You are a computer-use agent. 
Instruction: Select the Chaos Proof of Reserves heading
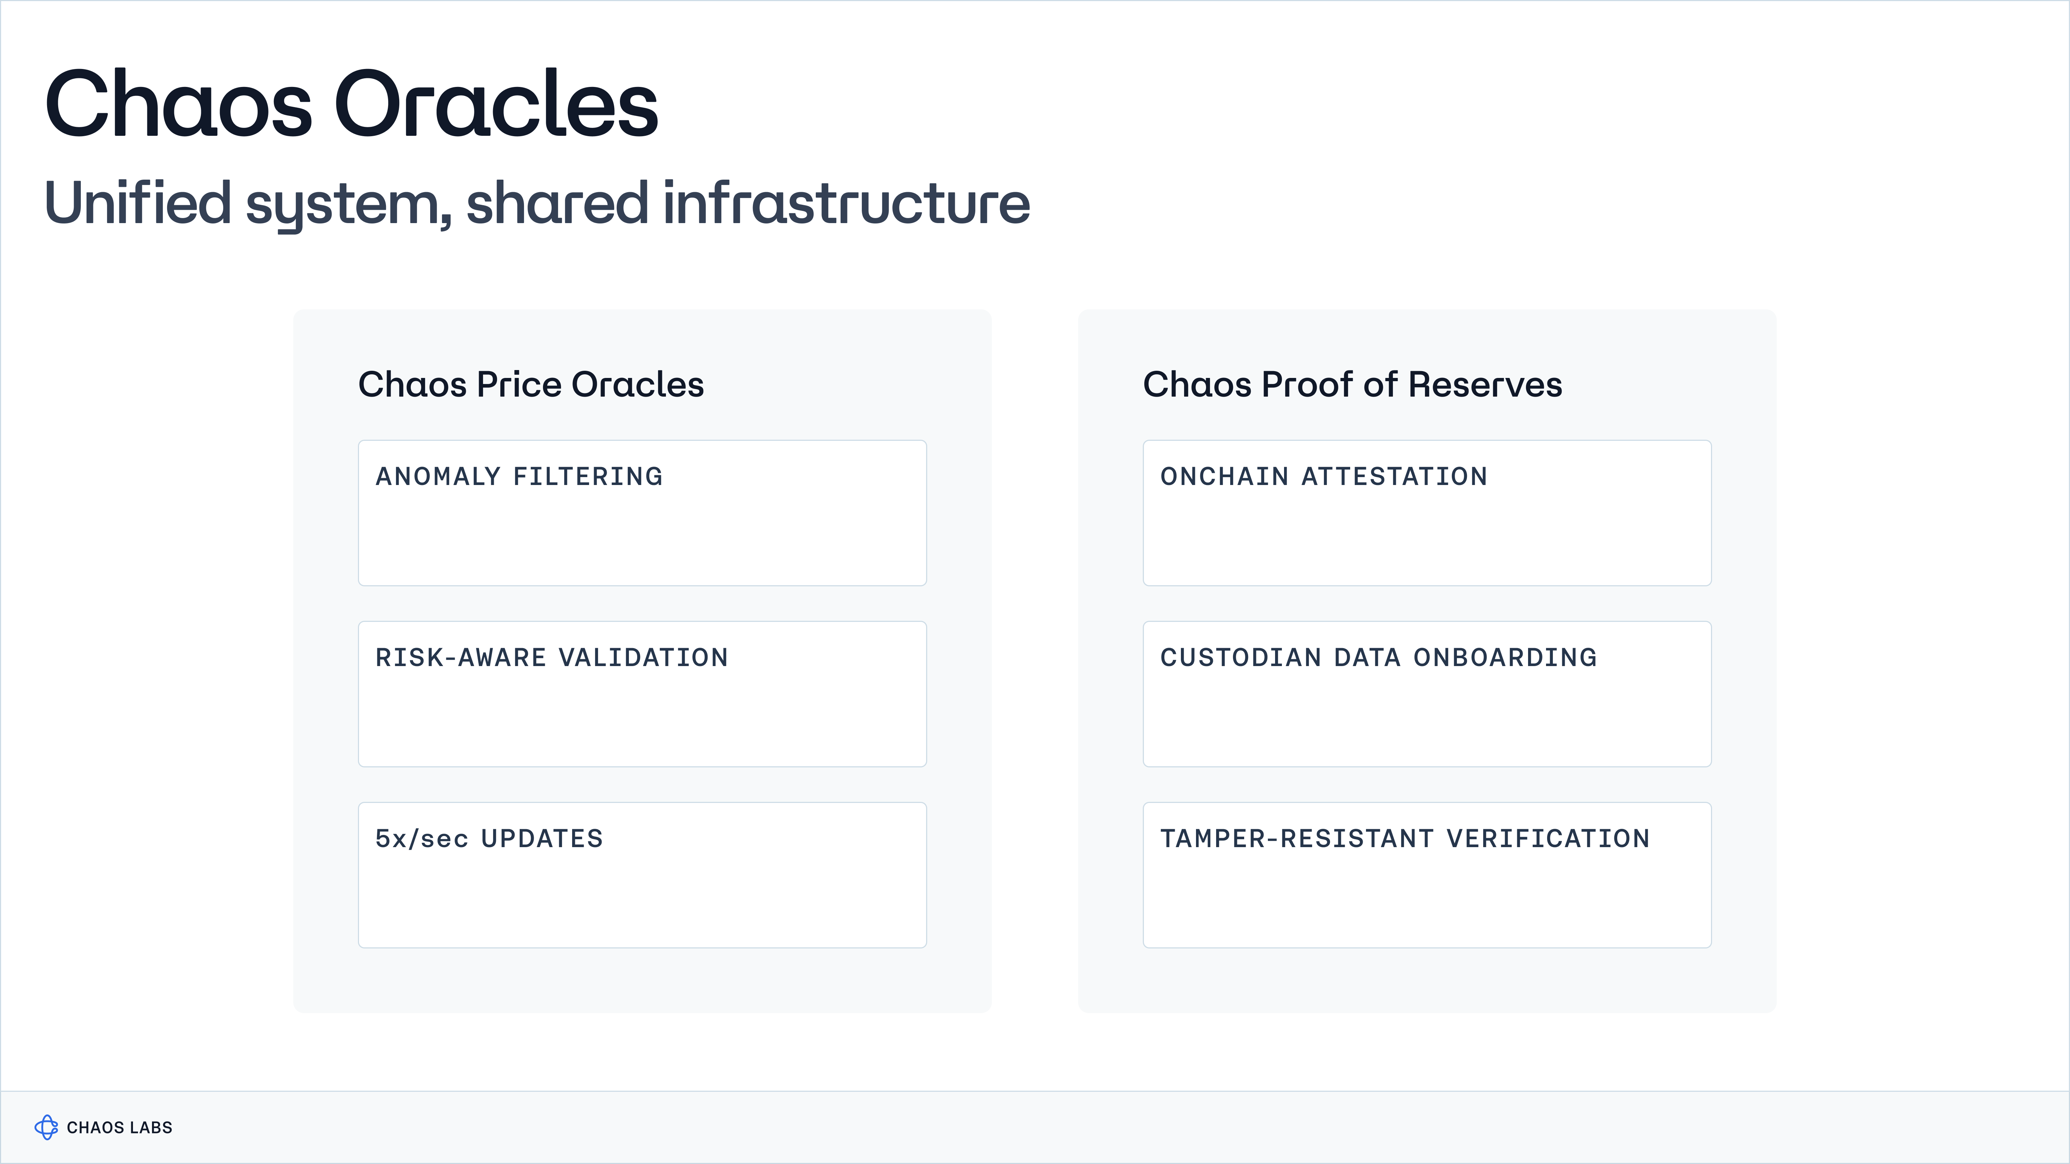[1352, 385]
